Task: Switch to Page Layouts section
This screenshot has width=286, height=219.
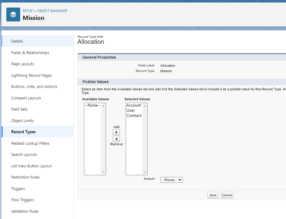Action: [x=23, y=64]
